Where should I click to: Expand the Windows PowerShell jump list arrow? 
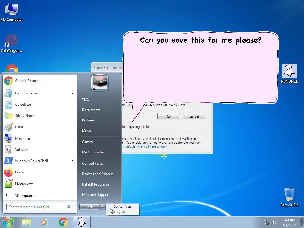[72, 161]
